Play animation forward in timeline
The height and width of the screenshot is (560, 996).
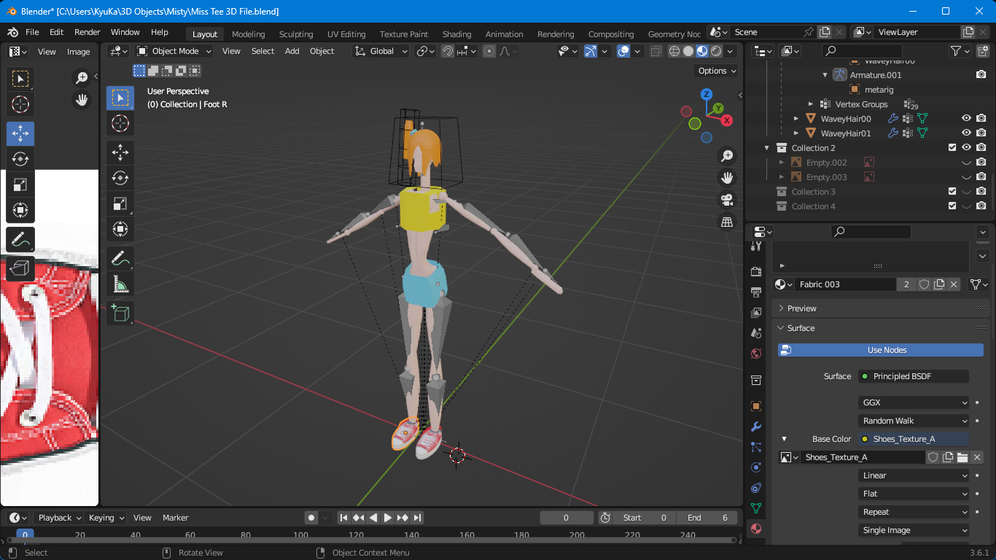pyautogui.click(x=387, y=518)
